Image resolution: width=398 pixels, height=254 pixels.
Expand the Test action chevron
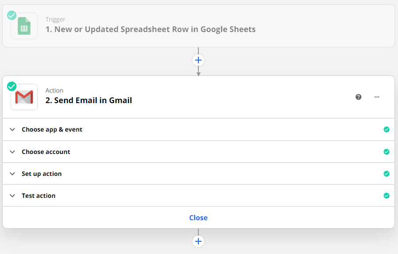12,196
